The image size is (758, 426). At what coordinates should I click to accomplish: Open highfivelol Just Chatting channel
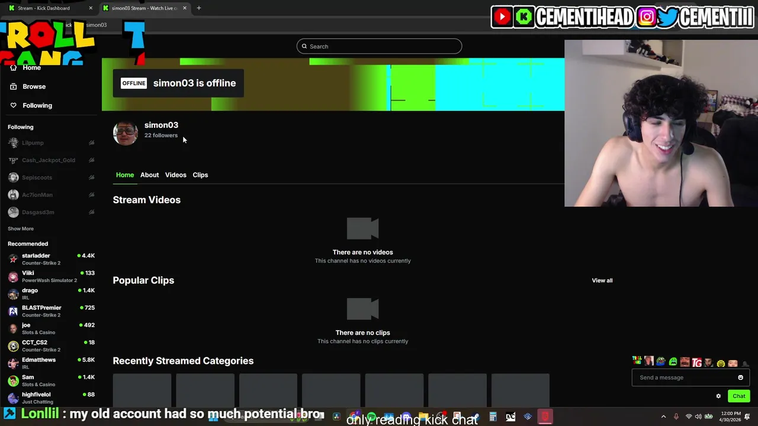coord(51,398)
